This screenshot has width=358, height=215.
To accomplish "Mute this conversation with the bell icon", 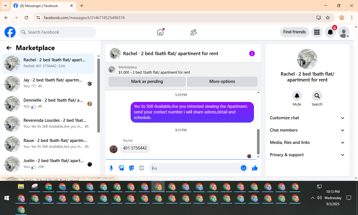I will pyautogui.click(x=297, y=96).
